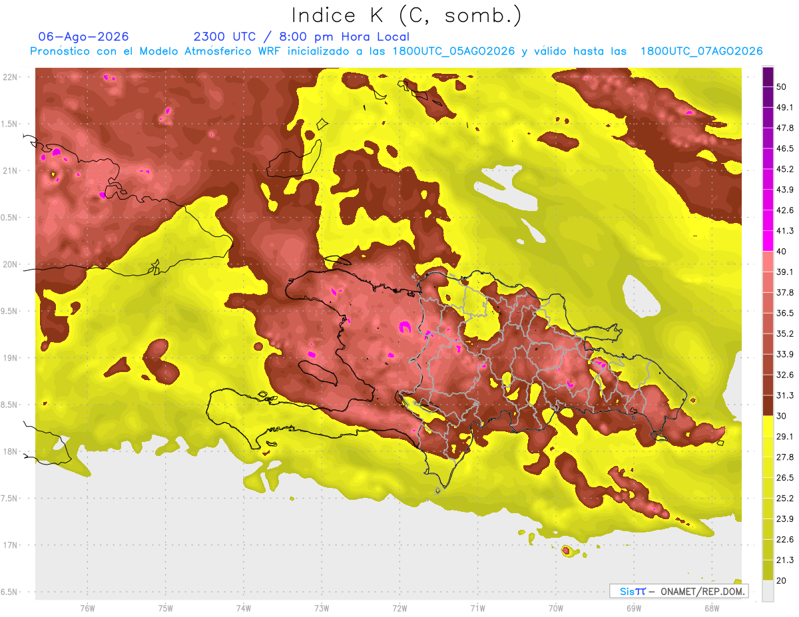Click the 35.2 color scale value

click(784, 333)
